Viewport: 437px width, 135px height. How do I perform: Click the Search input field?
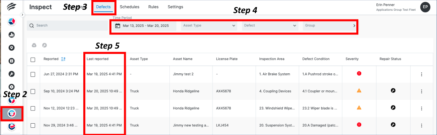click(x=67, y=25)
